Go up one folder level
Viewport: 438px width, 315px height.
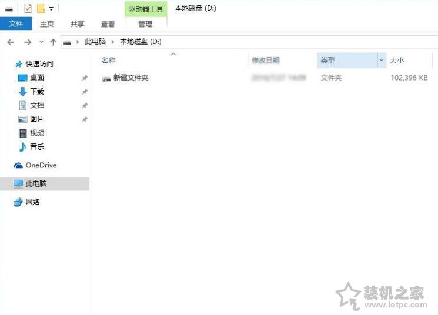click(53, 42)
